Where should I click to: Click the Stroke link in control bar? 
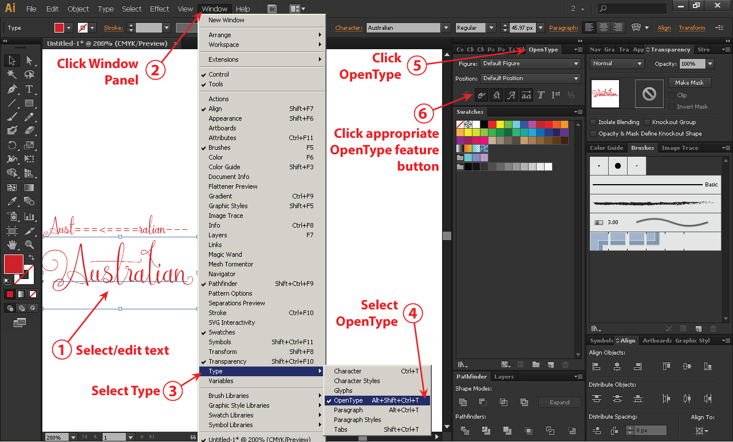coord(113,28)
